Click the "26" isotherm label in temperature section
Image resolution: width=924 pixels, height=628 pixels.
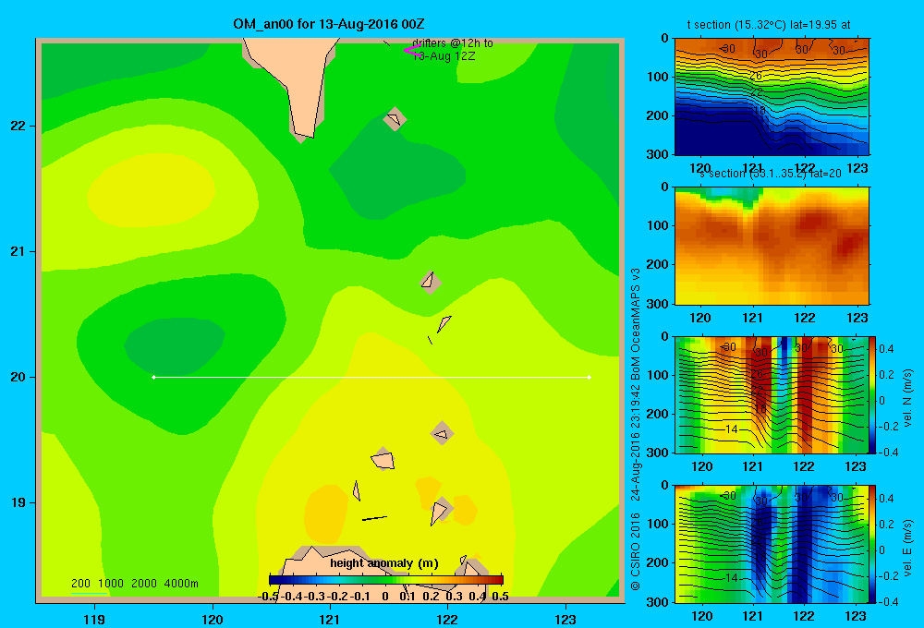[x=756, y=76]
